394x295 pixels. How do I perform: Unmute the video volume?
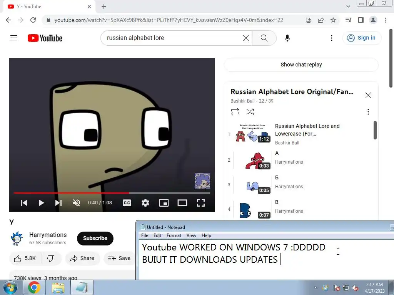(x=77, y=203)
